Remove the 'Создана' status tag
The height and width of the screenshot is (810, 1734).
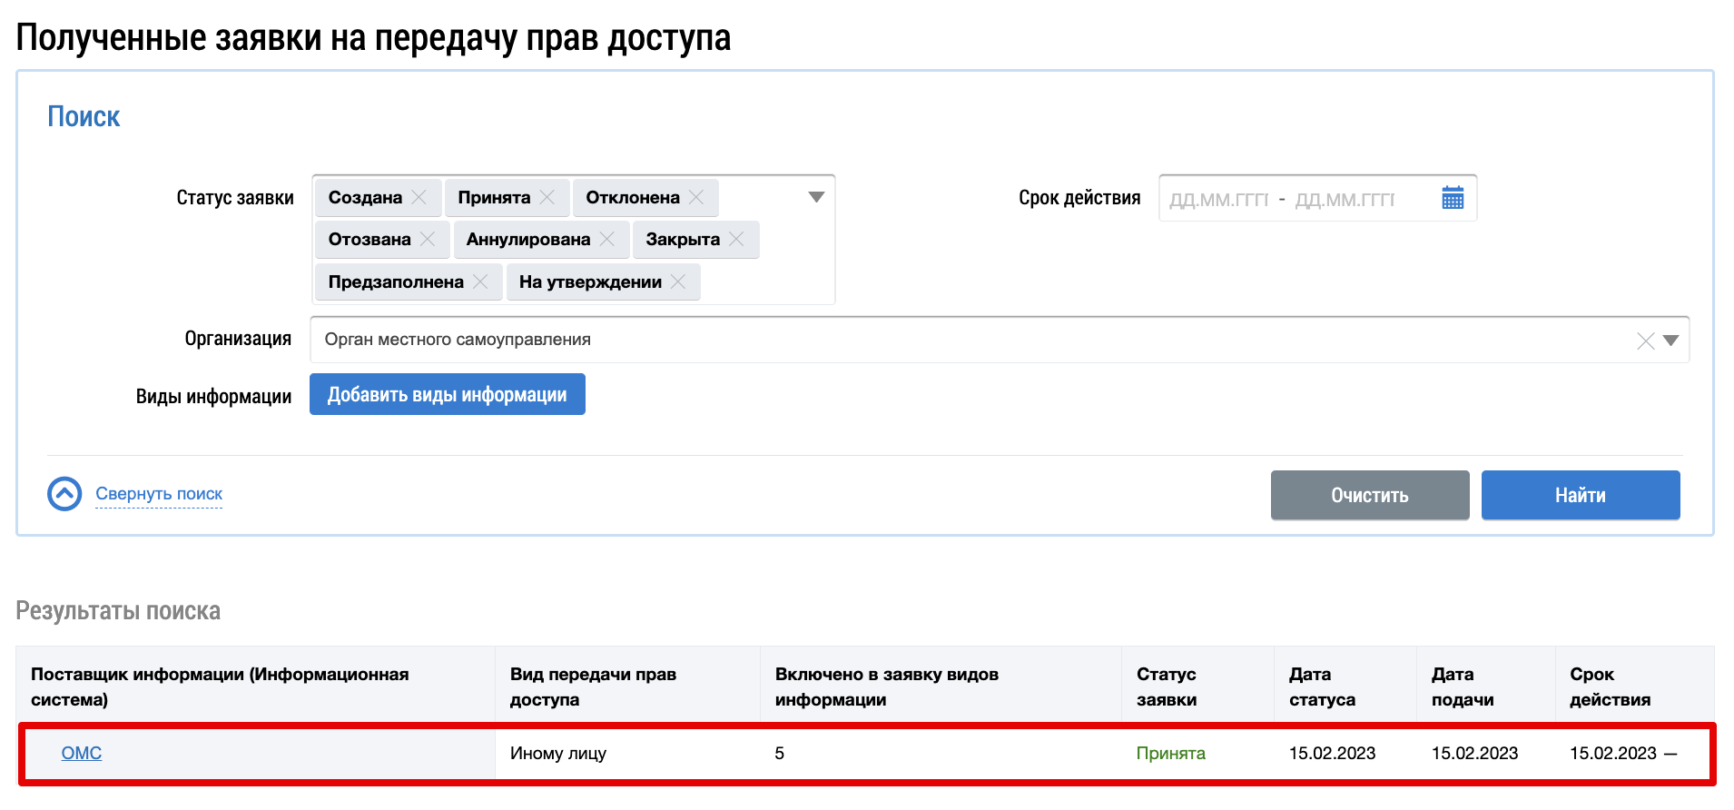coord(419,197)
